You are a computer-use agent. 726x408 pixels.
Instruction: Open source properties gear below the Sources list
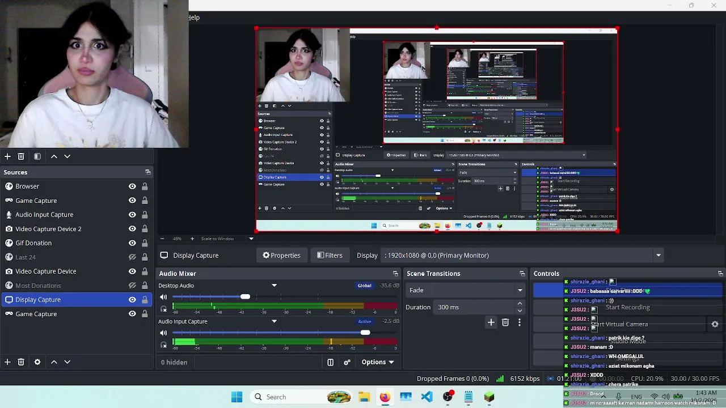(x=37, y=362)
